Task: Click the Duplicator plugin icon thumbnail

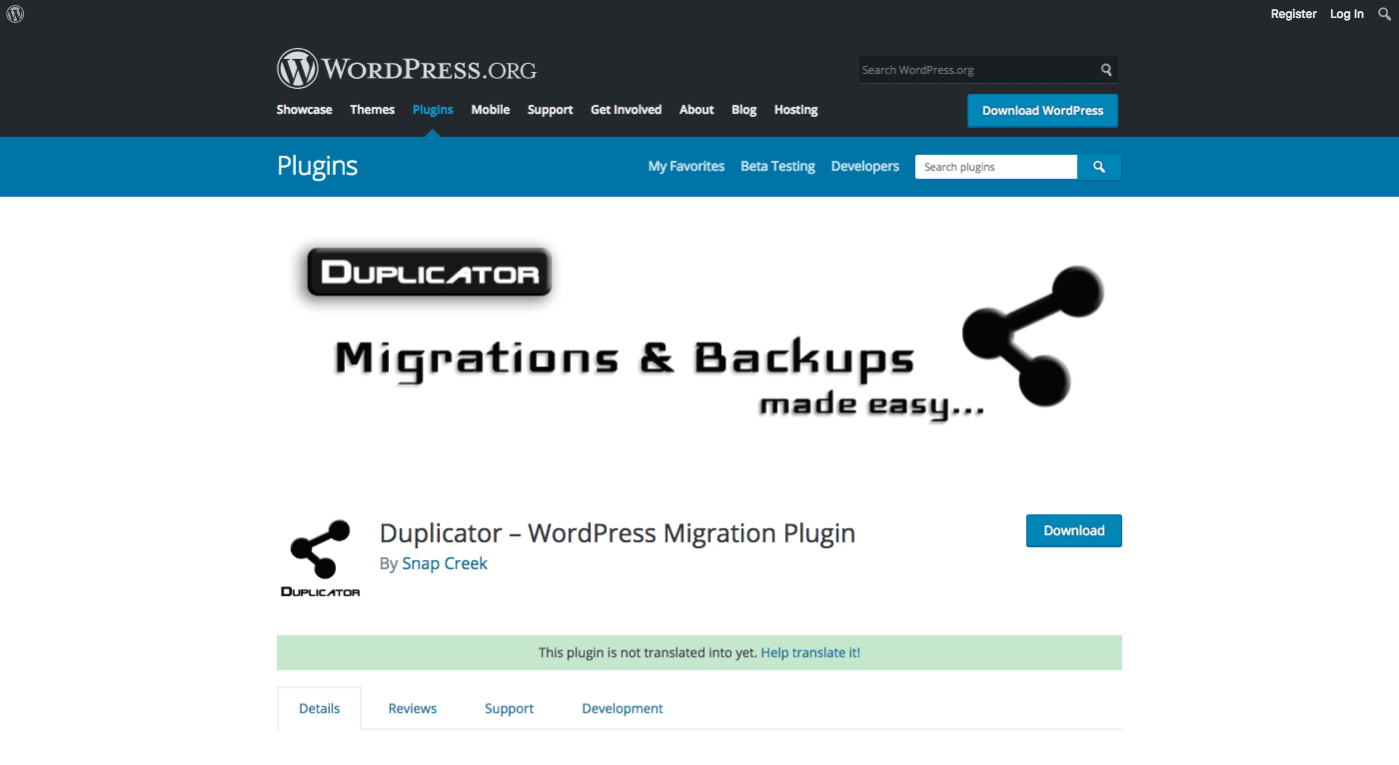Action: (320, 558)
